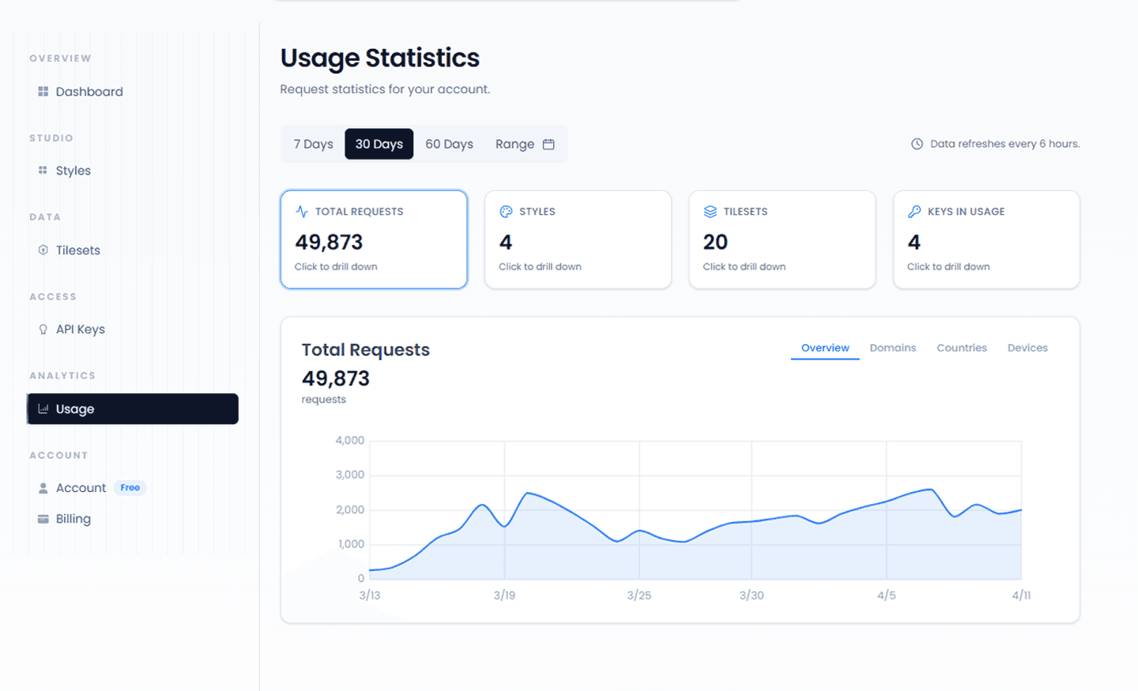Screen dimensions: 1138x691
Task: Open the Range date picker
Action: [x=525, y=144]
